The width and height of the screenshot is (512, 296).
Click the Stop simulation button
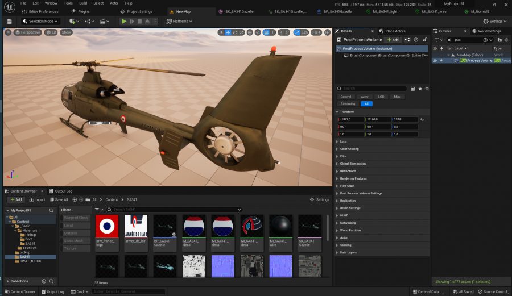click(x=141, y=21)
